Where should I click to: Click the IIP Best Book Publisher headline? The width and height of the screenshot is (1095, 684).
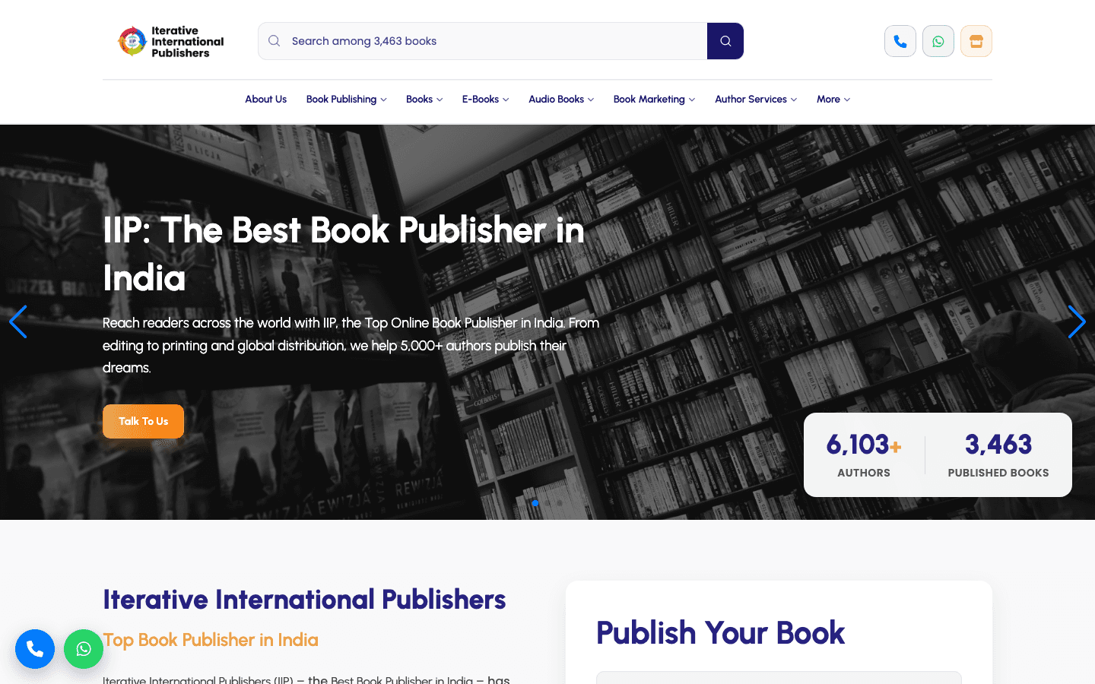click(344, 254)
